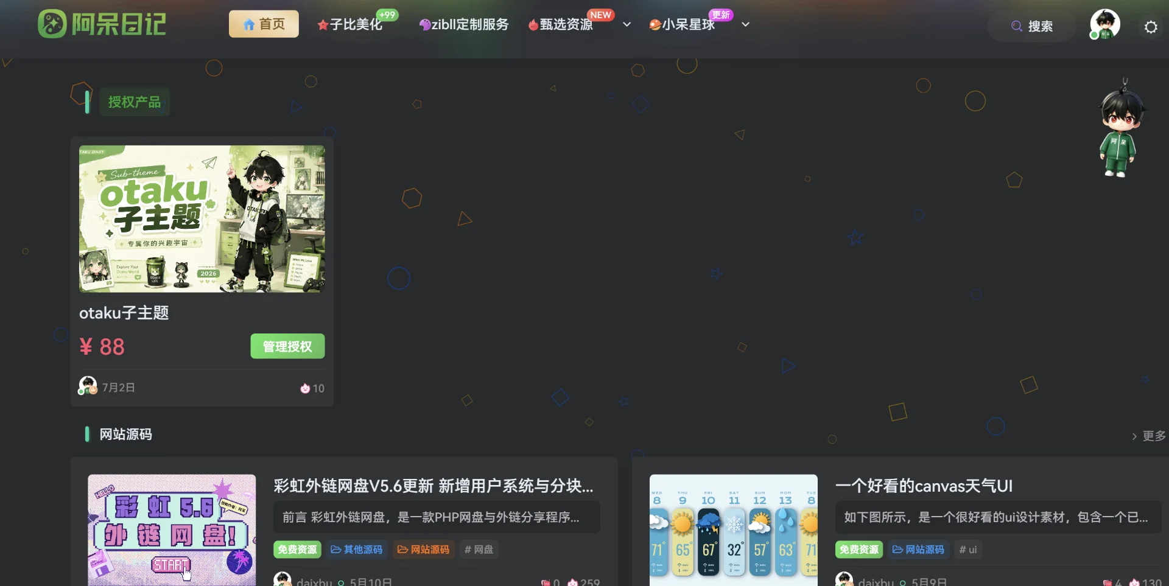
Task: Click the 更新 badge on 小呆星球
Action: point(721,15)
